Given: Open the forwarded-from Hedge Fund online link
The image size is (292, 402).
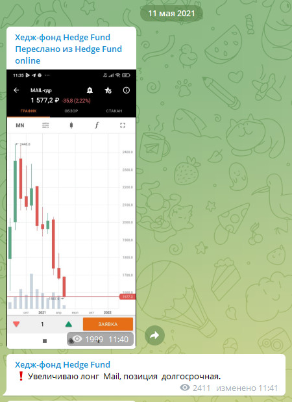Looking at the screenshot, I should tap(68, 55).
